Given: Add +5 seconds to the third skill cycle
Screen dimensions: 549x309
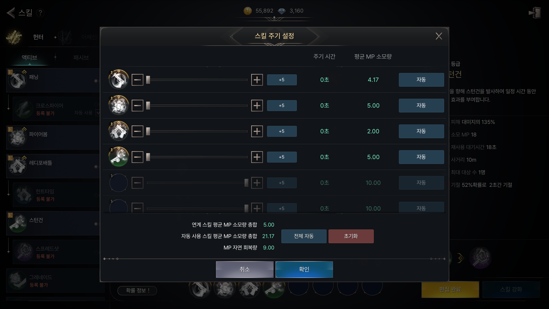Looking at the screenshot, I should (x=282, y=131).
